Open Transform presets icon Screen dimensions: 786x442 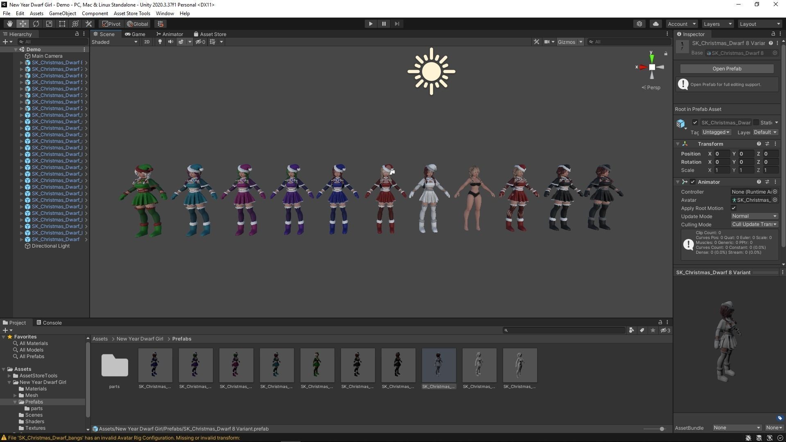(x=767, y=144)
